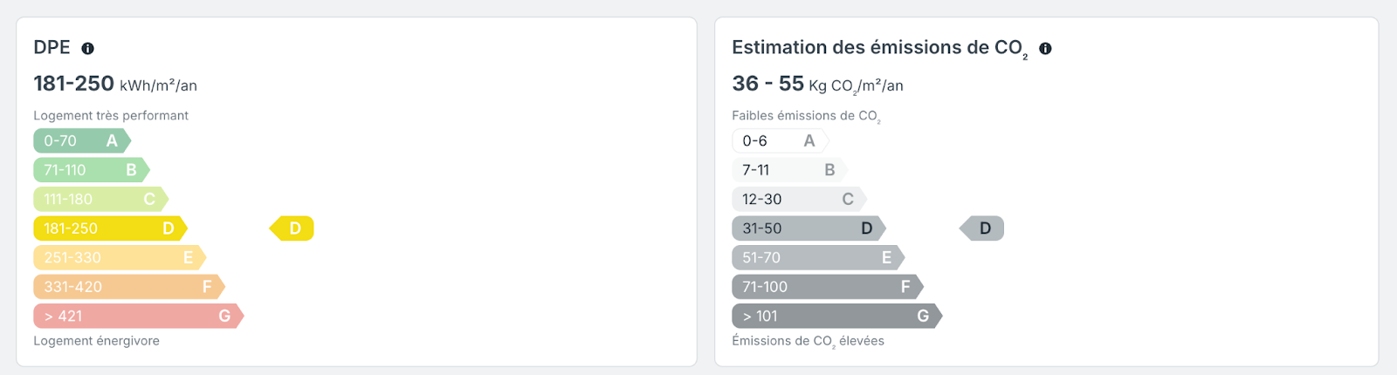Click the 36 - 55 Kg CO2 value heading
The width and height of the screenshot is (1397, 375).
(817, 84)
